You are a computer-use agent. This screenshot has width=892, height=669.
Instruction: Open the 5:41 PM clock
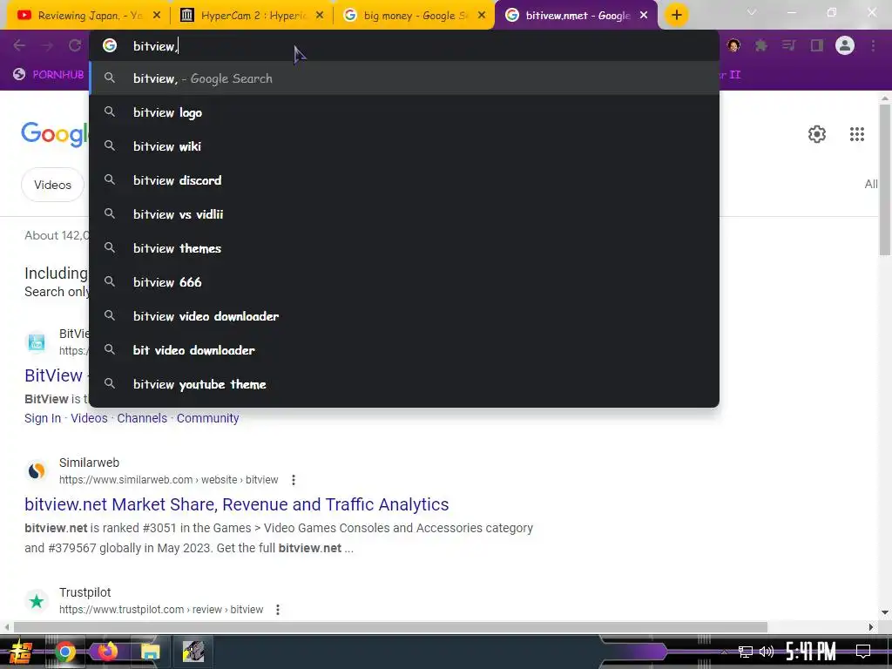(811, 652)
